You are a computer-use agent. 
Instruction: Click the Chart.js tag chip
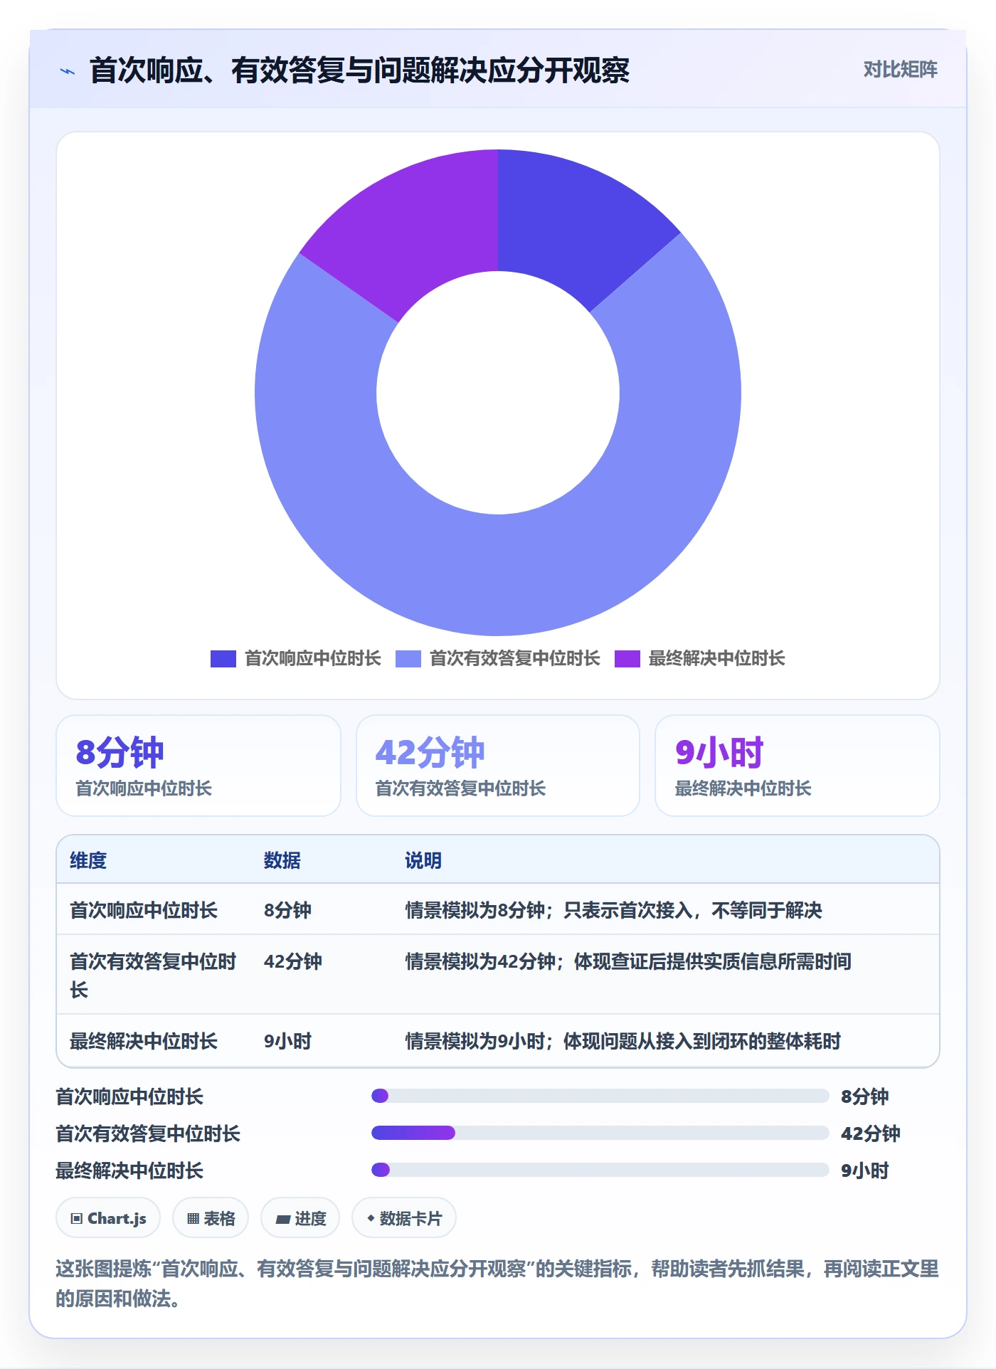108,1218
